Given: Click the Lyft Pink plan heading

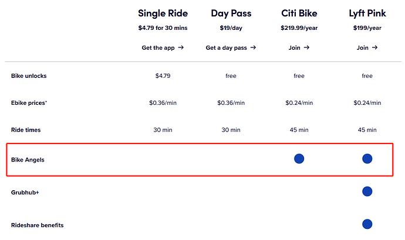Looking at the screenshot, I should click(x=367, y=13).
